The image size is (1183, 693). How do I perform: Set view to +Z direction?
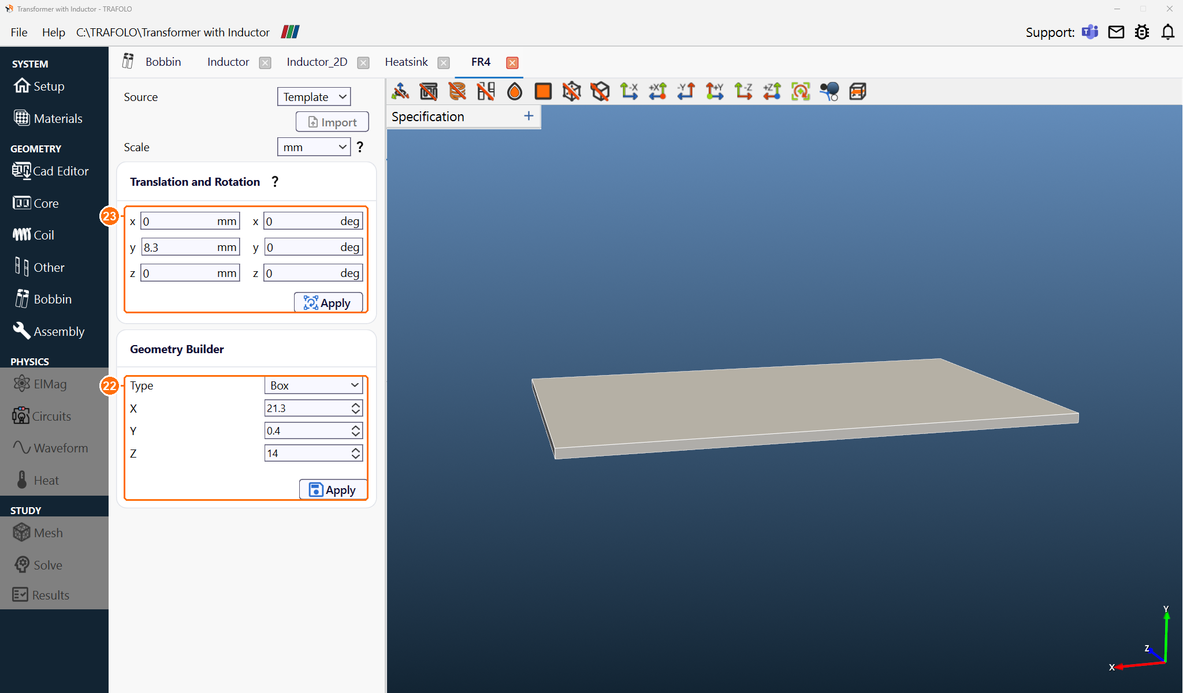pos(772,91)
